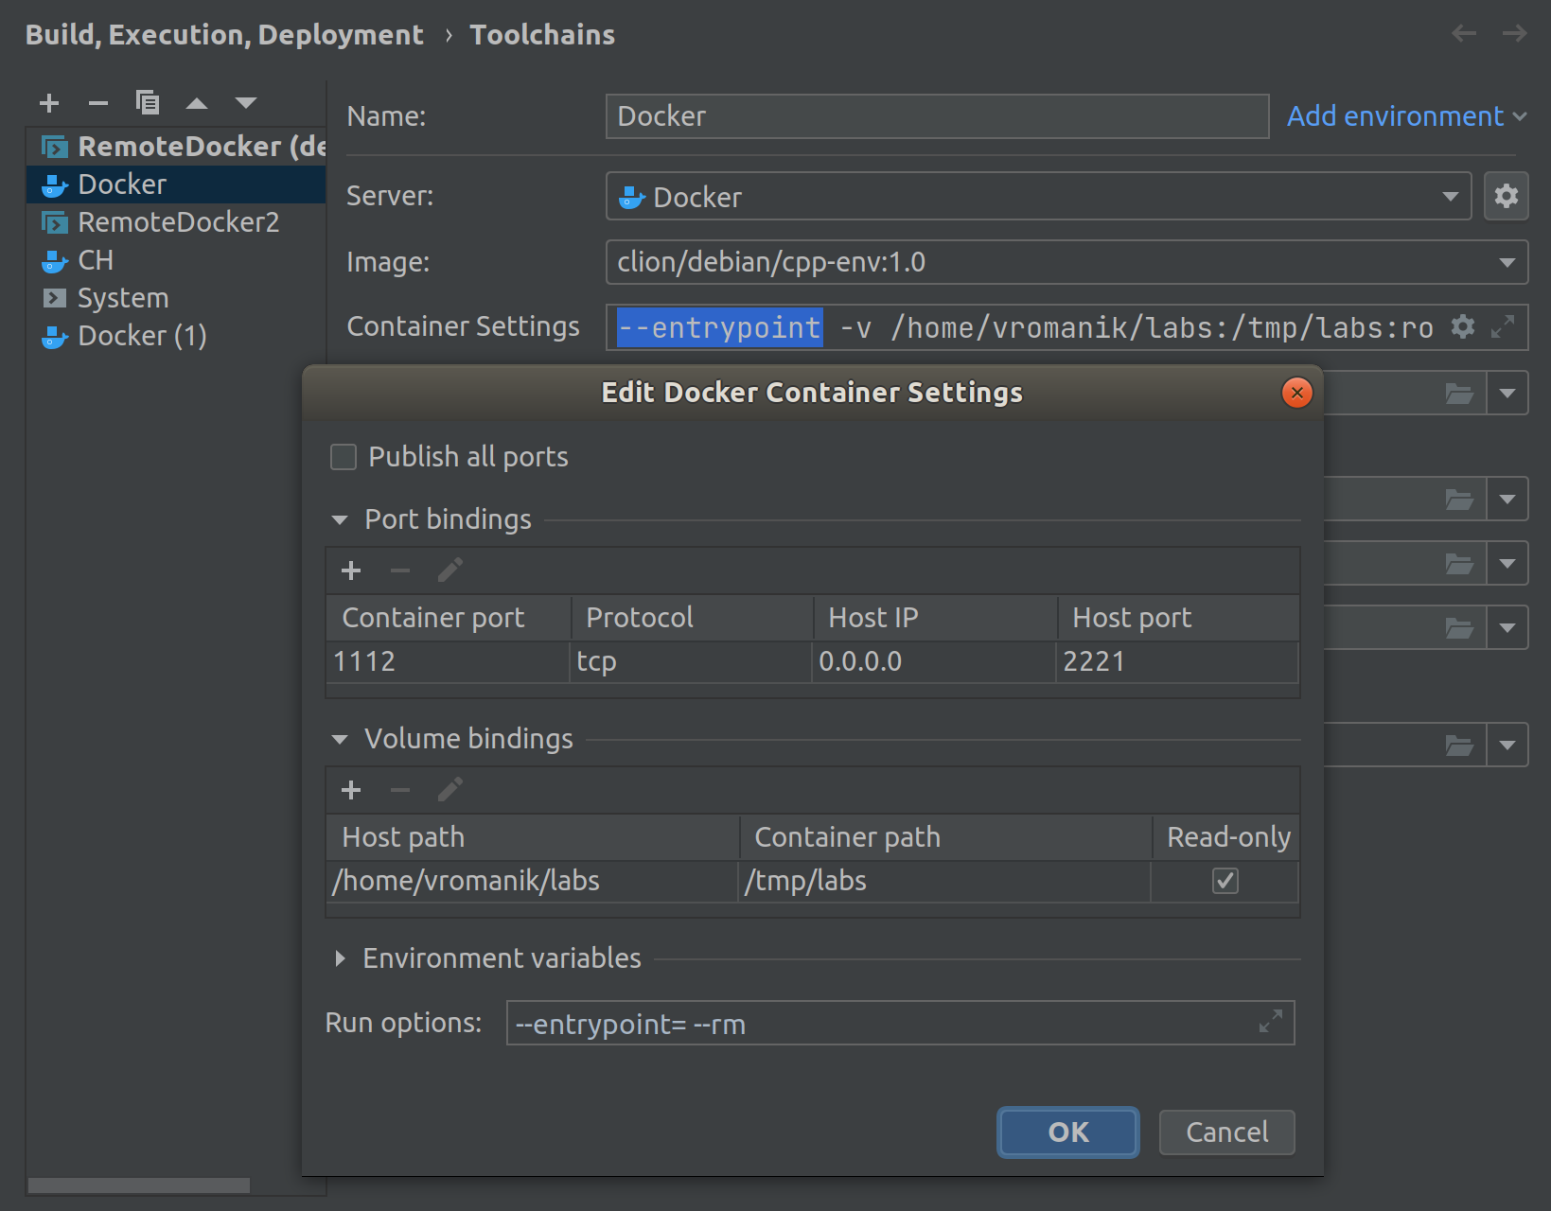Collapse the Port bindings section
This screenshot has height=1211, width=1551.
pos(340,520)
